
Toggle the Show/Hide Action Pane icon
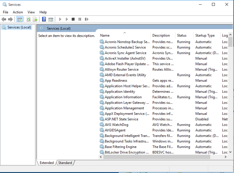point(51,19)
